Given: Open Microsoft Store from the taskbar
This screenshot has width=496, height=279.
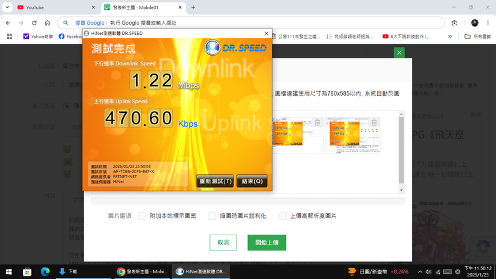Looking at the screenshot, I should (x=27, y=271).
